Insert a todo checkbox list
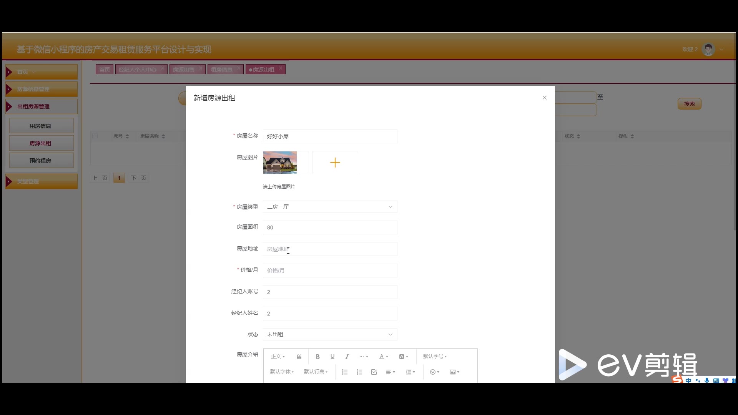This screenshot has width=738, height=415. coord(374,372)
